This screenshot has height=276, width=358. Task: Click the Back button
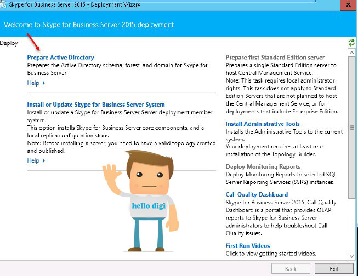tap(291, 269)
